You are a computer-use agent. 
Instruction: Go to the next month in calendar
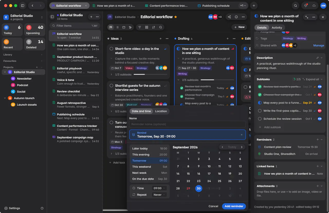point(242,147)
